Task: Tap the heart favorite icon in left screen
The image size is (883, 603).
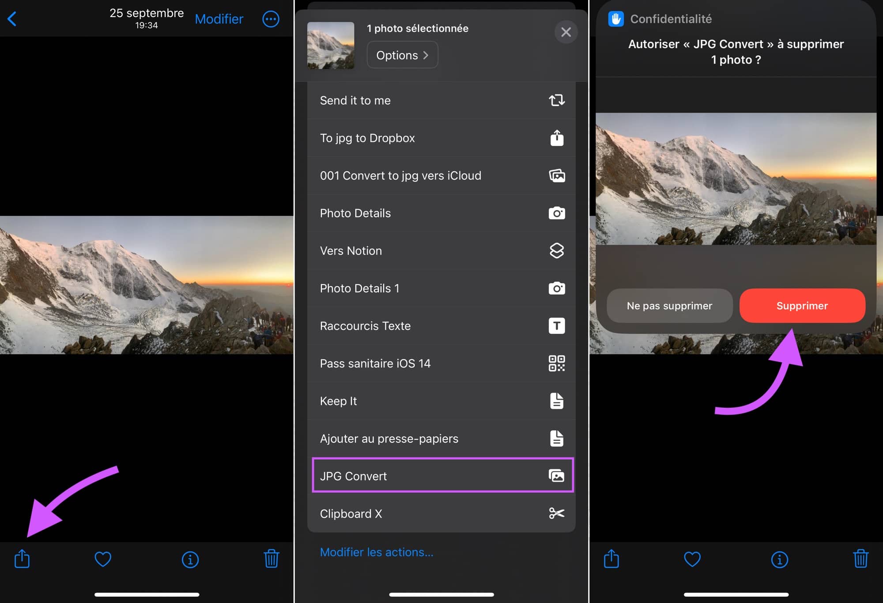Action: click(103, 559)
